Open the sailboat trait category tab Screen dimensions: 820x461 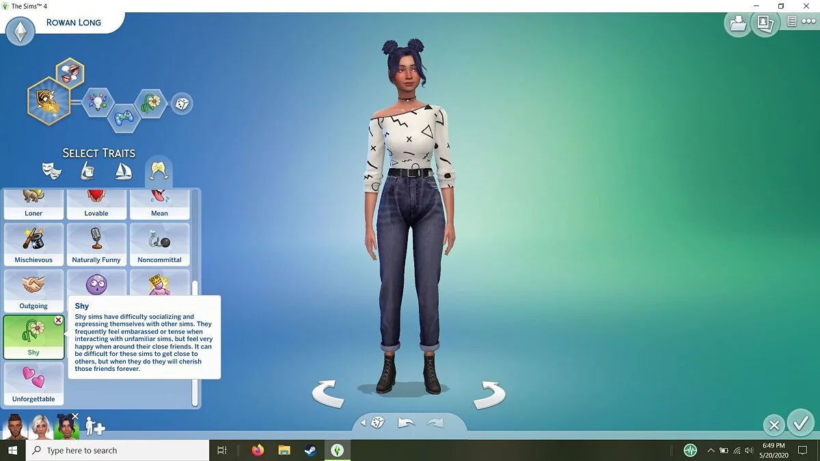(x=122, y=171)
